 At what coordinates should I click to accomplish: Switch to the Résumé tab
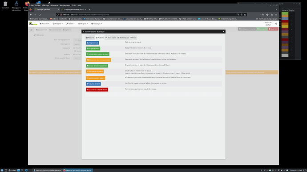[90, 38]
